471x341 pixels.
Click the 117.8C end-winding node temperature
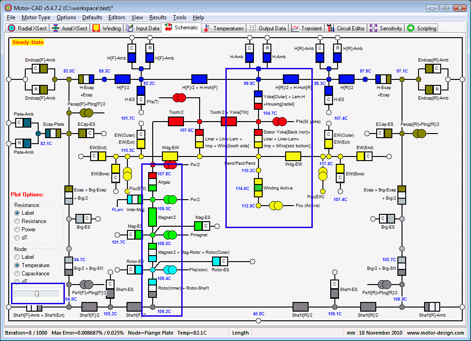click(326, 163)
